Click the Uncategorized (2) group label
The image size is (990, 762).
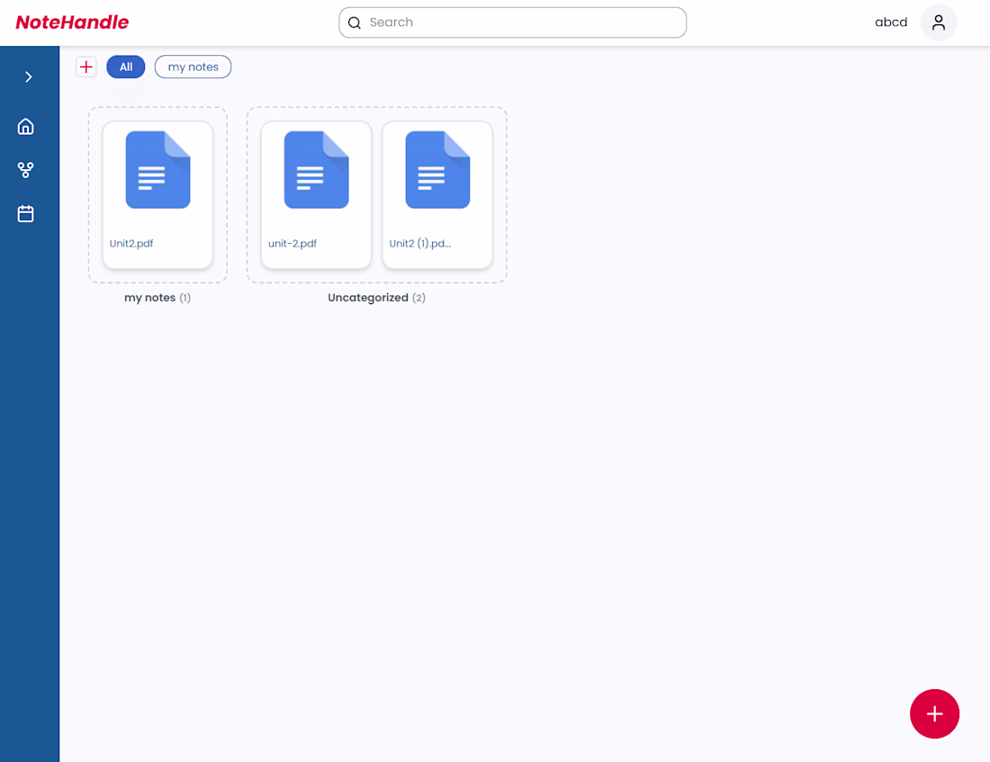click(x=376, y=298)
